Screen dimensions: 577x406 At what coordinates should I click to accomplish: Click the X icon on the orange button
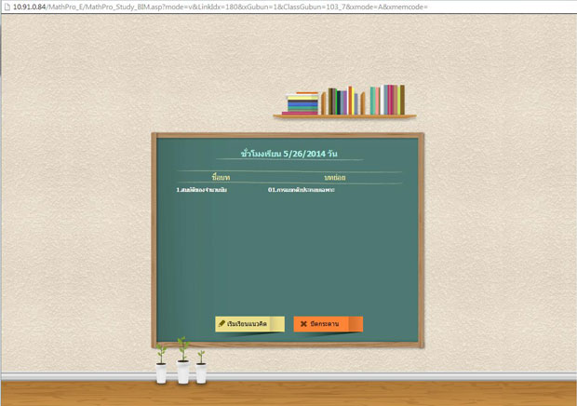(x=303, y=324)
